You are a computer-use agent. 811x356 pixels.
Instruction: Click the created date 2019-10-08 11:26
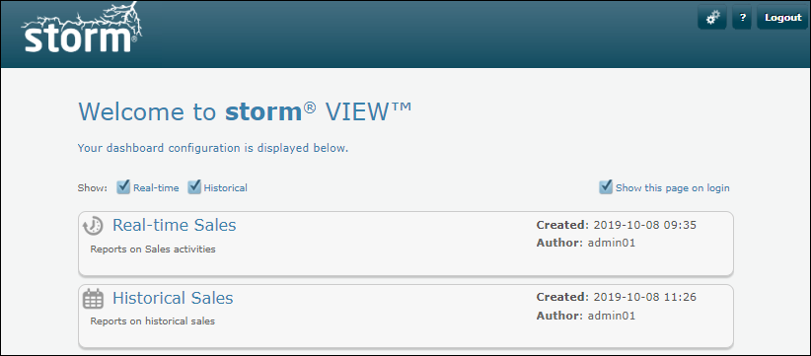(x=644, y=297)
